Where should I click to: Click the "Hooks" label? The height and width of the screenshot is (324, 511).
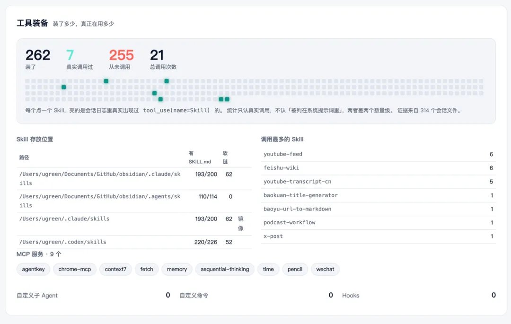(x=351, y=295)
